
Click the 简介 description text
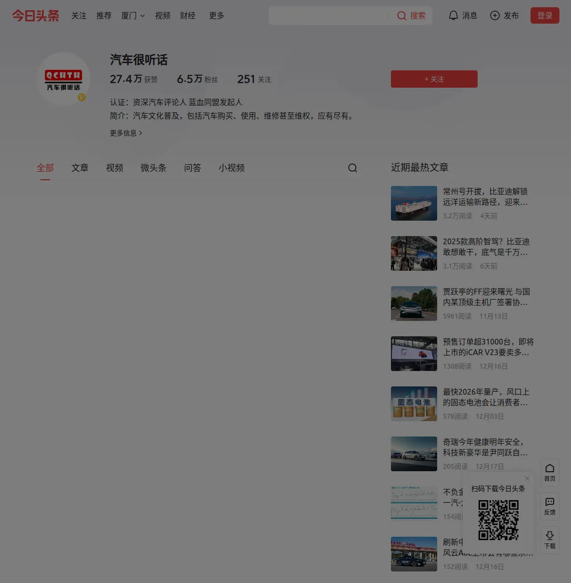(x=233, y=116)
